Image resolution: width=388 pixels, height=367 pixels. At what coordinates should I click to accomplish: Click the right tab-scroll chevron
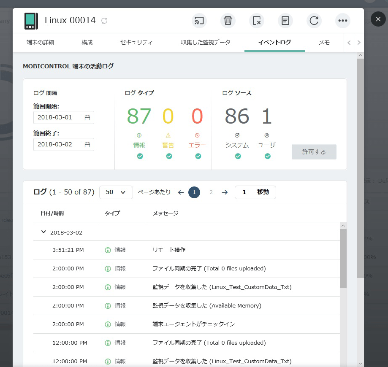[359, 42]
